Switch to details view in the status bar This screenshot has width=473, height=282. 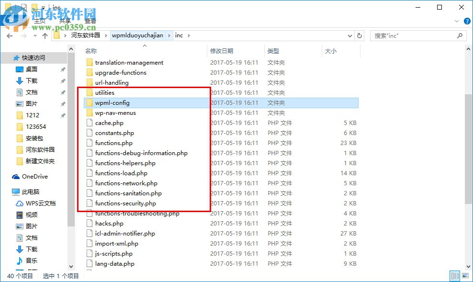pos(455,275)
